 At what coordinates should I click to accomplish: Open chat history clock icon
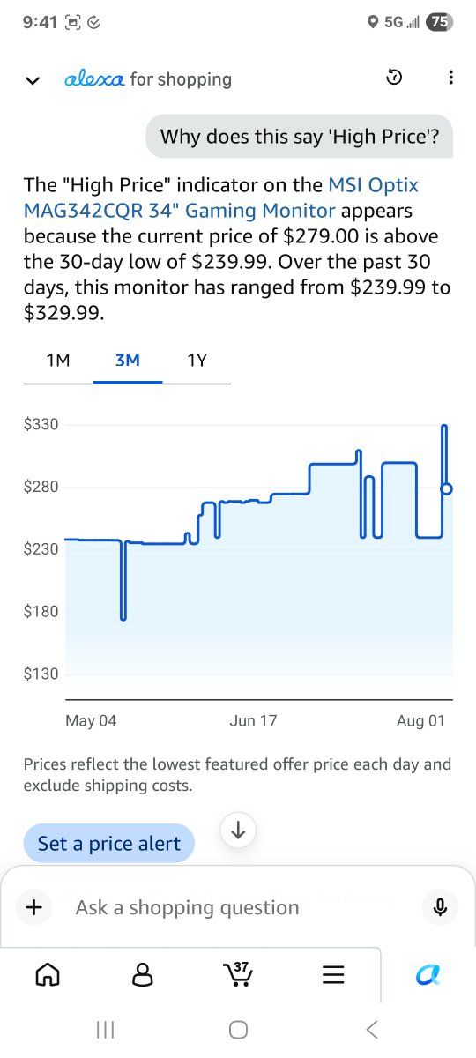pos(395,78)
